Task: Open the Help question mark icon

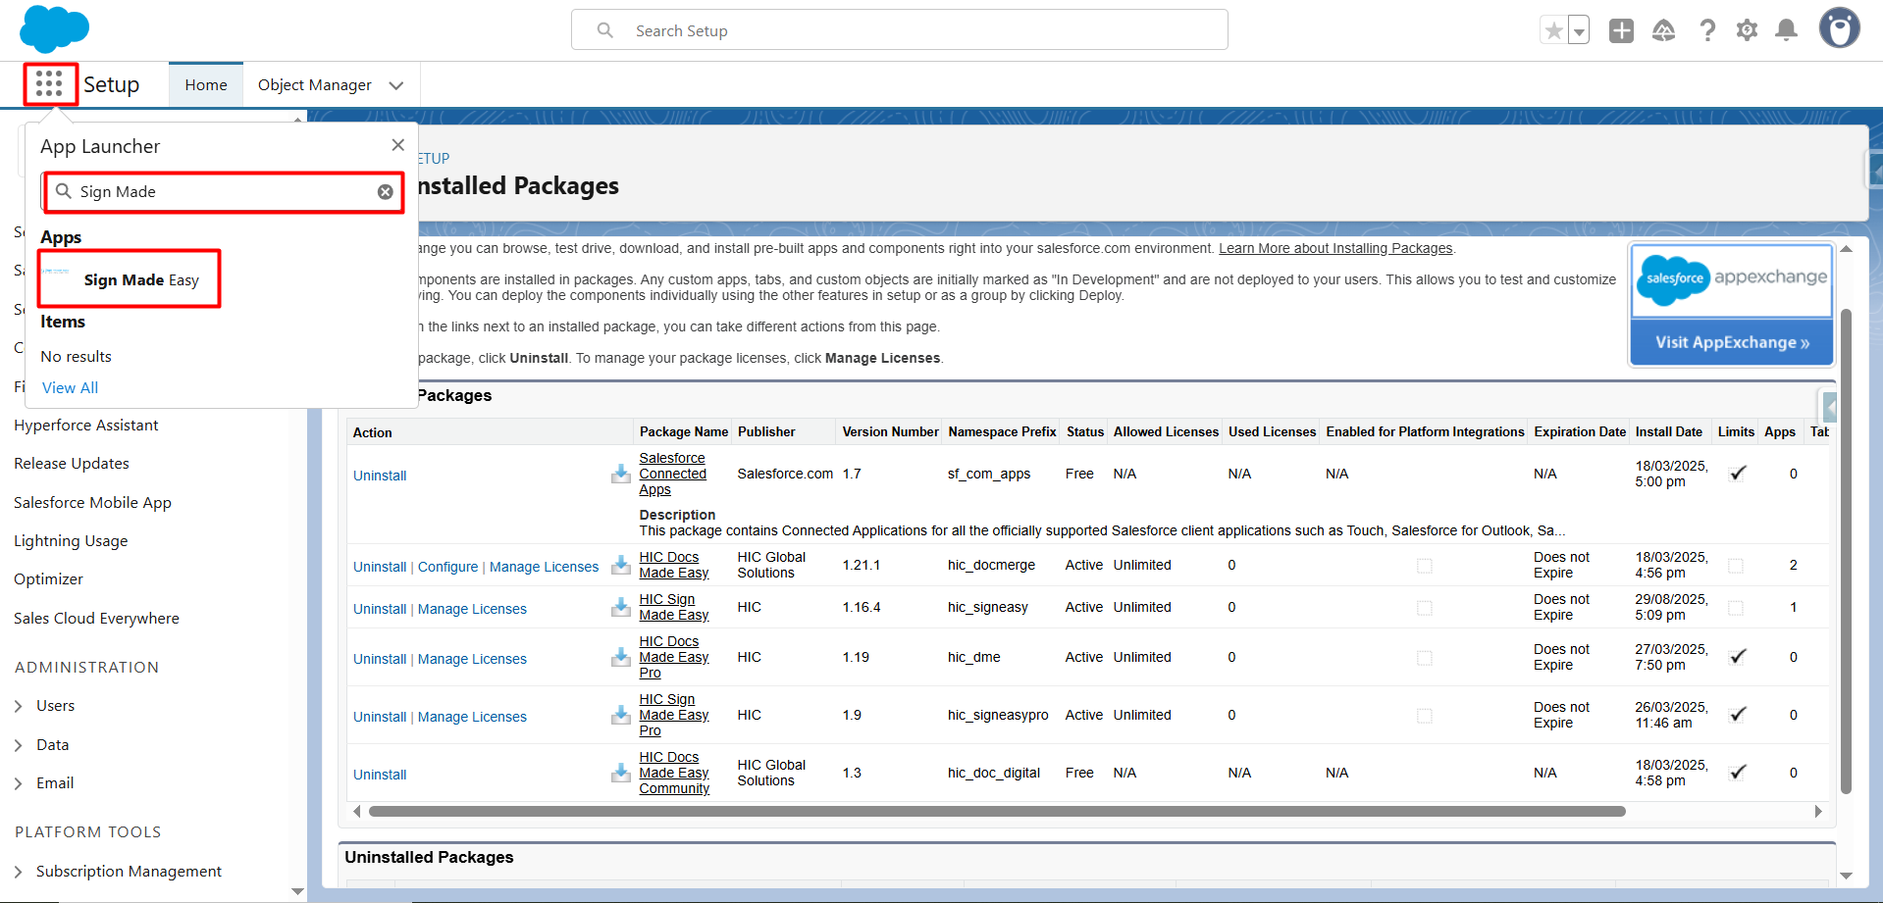Action: tap(1707, 30)
